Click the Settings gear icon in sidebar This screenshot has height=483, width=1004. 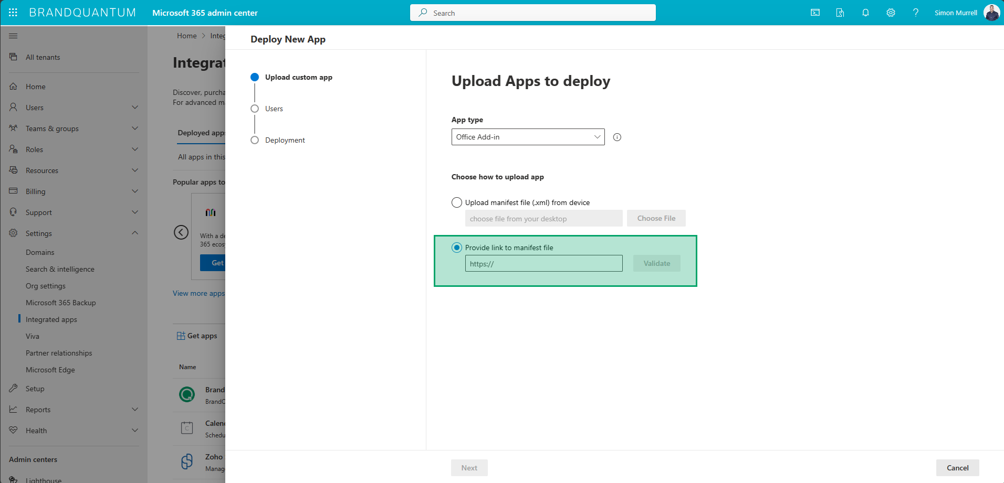coord(13,233)
